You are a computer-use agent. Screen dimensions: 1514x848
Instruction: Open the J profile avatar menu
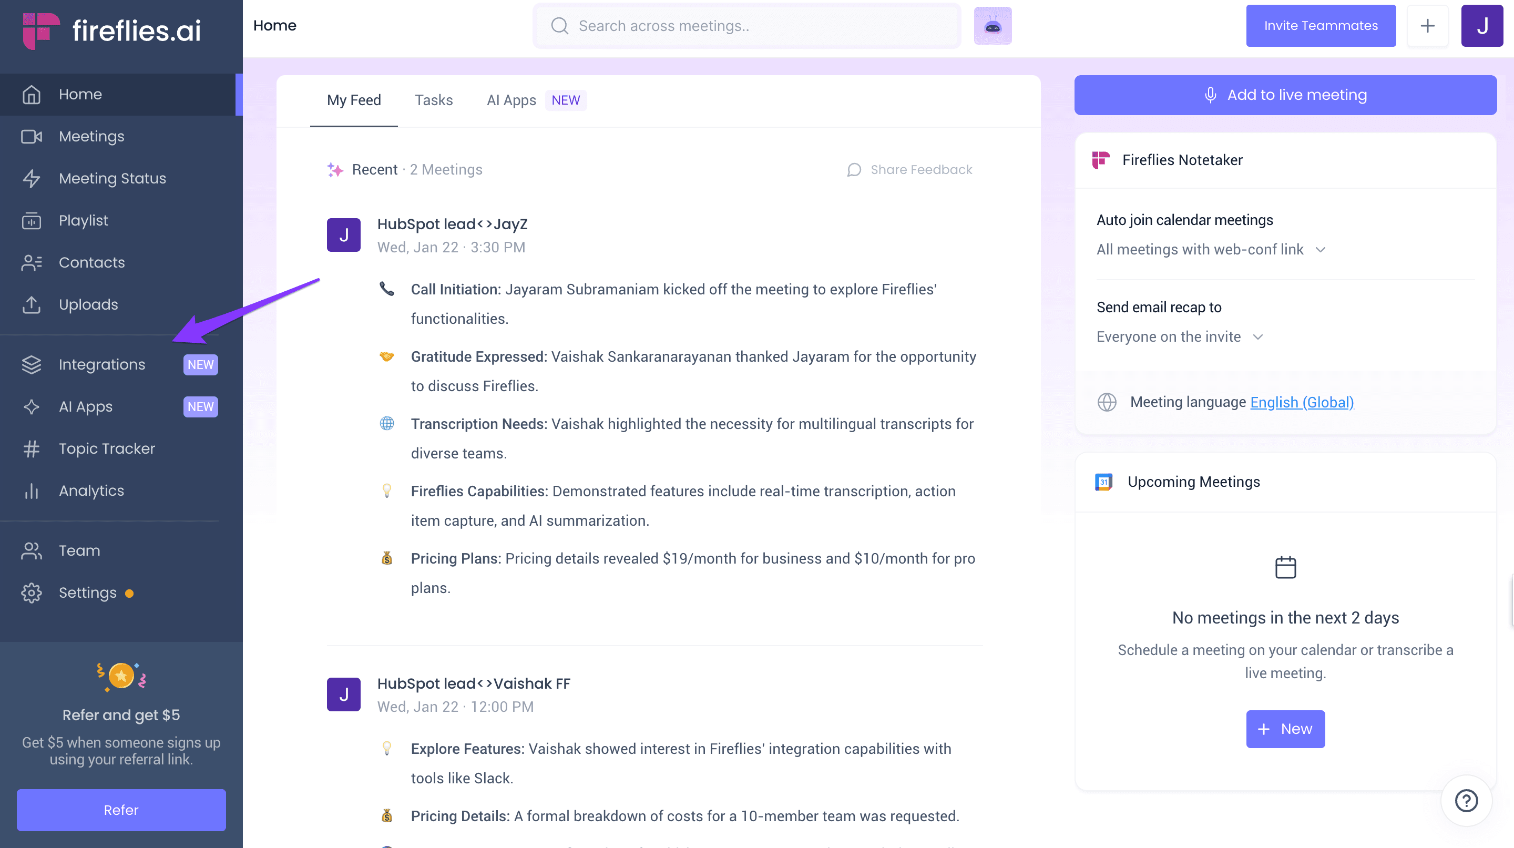point(1482,26)
